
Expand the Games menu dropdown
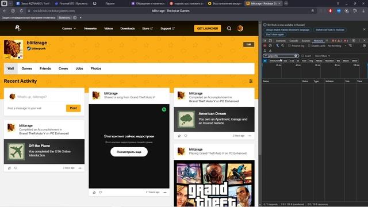[69, 28]
